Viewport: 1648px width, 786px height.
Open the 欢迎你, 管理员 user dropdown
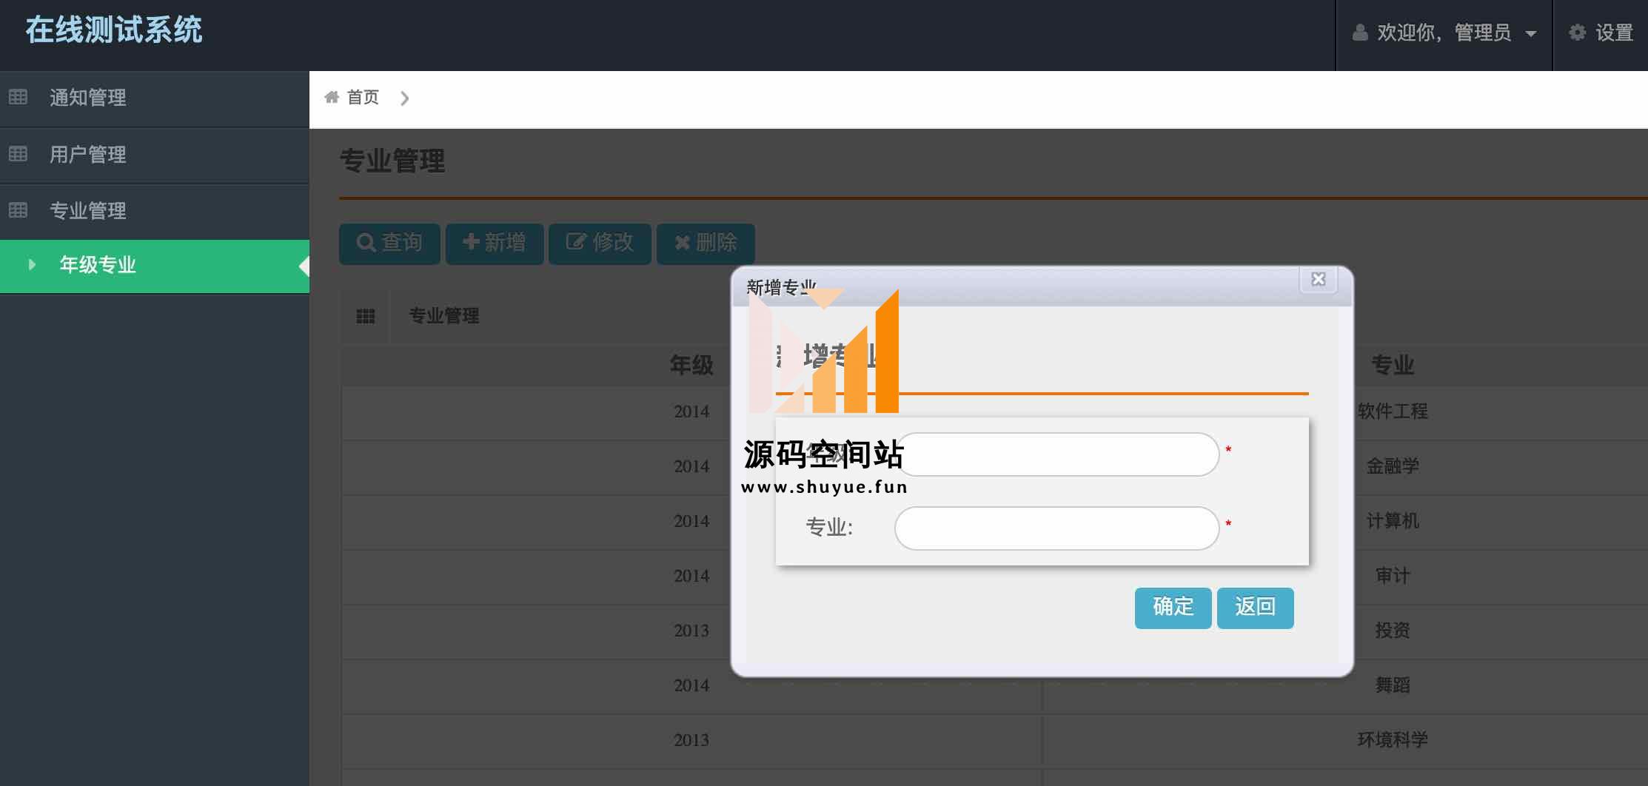click(x=1444, y=33)
